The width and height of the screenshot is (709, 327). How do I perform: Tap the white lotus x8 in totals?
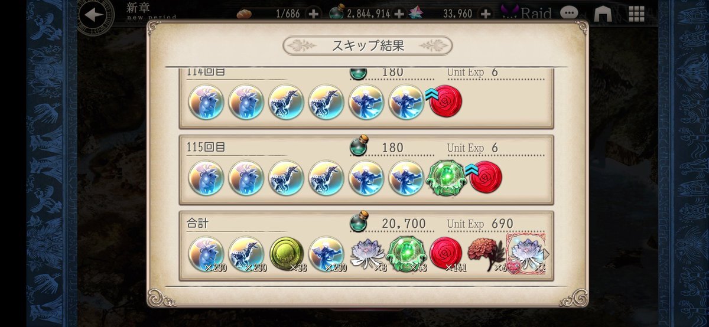[x=367, y=254]
